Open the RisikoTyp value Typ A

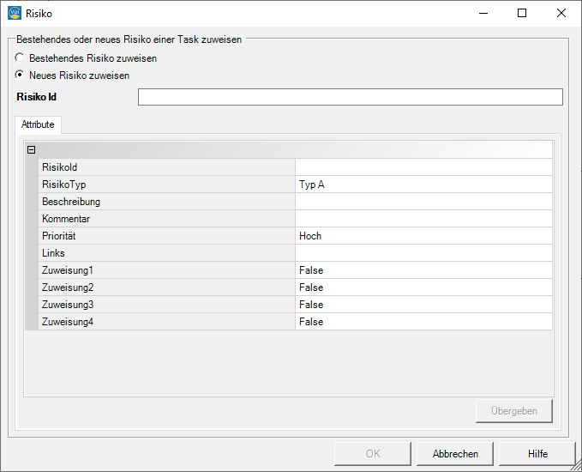[423, 185]
